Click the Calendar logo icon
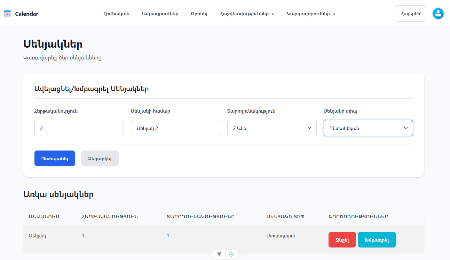Viewport: 450px width, 260px height. 8,14
